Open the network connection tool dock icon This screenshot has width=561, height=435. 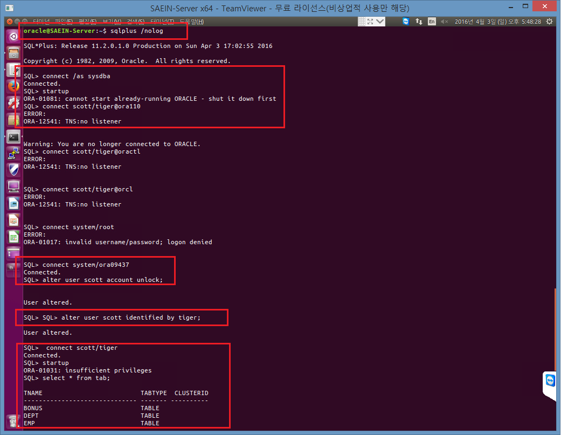point(13,154)
